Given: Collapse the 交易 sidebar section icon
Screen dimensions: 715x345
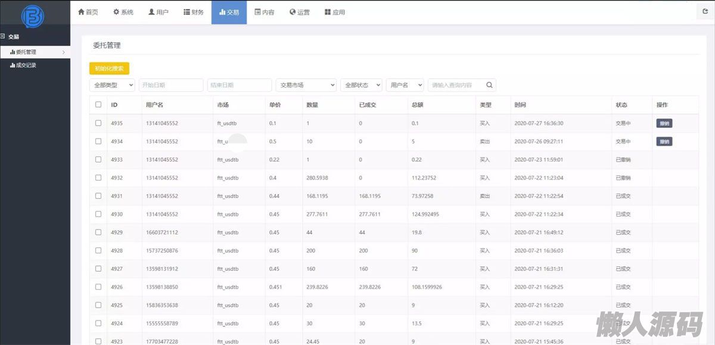Looking at the screenshot, I should tap(3, 36).
